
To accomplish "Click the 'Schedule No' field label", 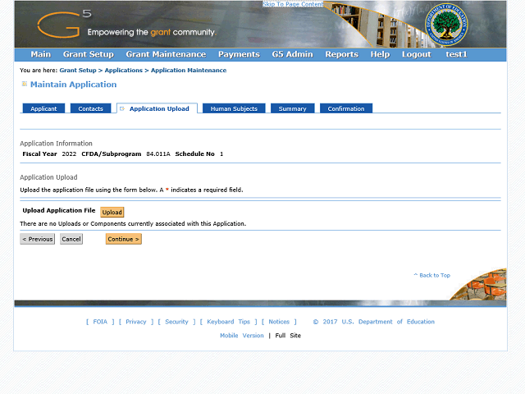I will pyautogui.click(x=195, y=154).
